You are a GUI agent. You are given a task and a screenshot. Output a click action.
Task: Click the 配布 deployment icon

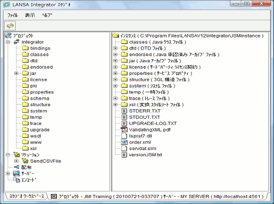click(17, 167)
